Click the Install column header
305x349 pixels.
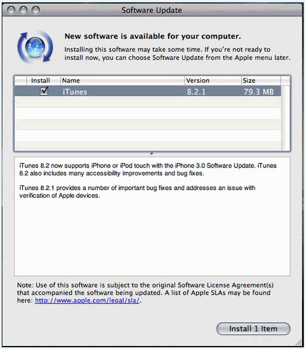click(43, 80)
